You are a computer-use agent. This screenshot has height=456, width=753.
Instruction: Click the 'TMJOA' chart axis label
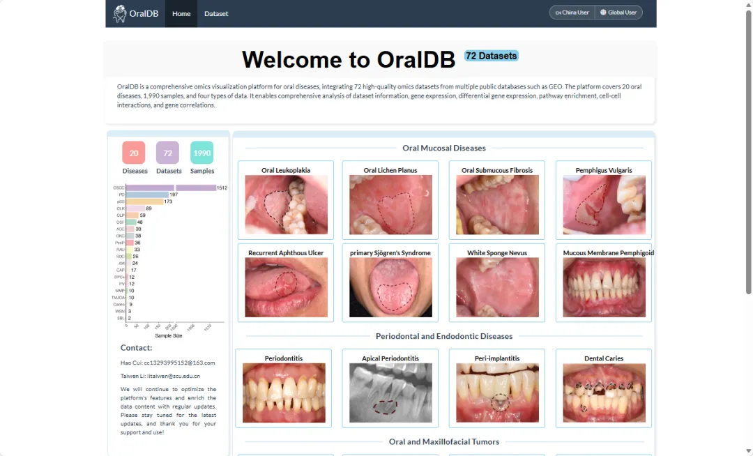pos(118,298)
